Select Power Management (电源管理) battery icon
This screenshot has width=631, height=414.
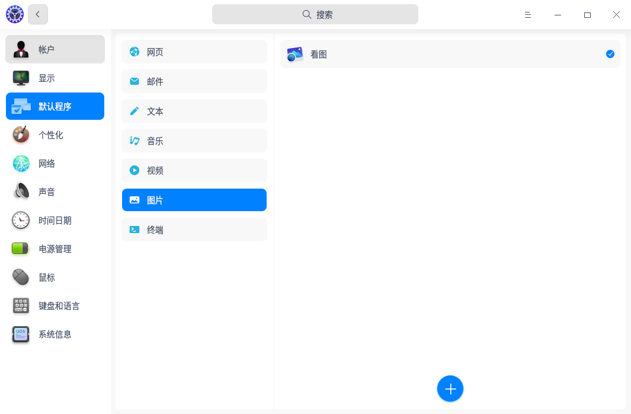pyautogui.click(x=21, y=249)
